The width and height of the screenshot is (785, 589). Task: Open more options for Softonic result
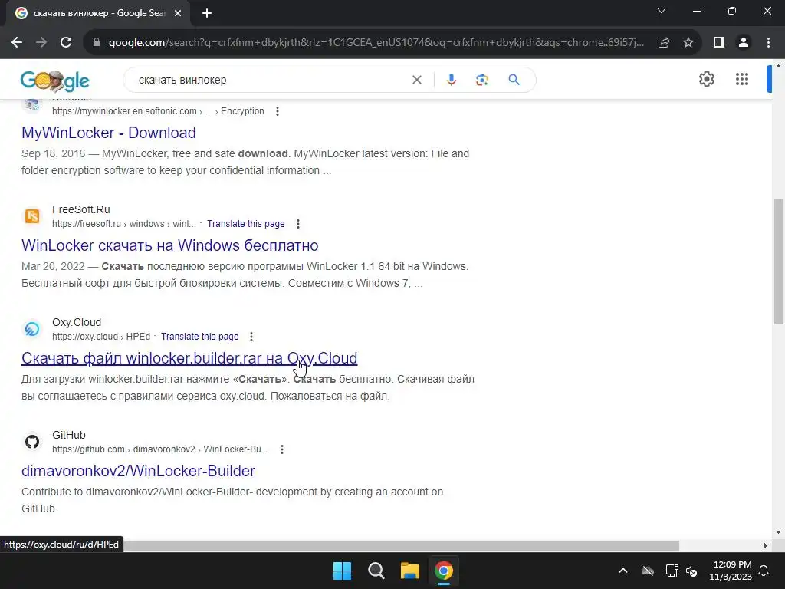pyautogui.click(x=278, y=111)
